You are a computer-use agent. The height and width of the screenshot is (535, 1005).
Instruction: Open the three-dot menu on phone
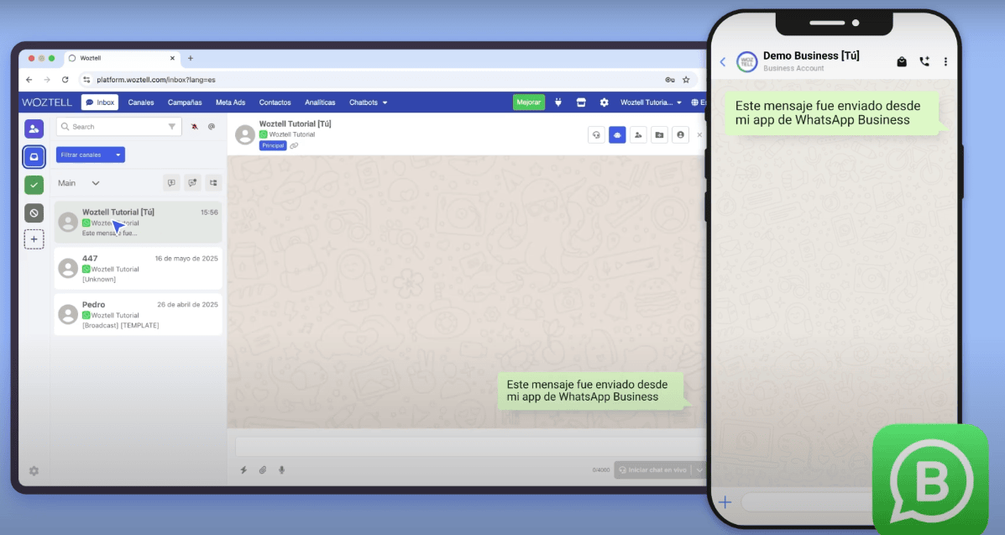(945, 61)
